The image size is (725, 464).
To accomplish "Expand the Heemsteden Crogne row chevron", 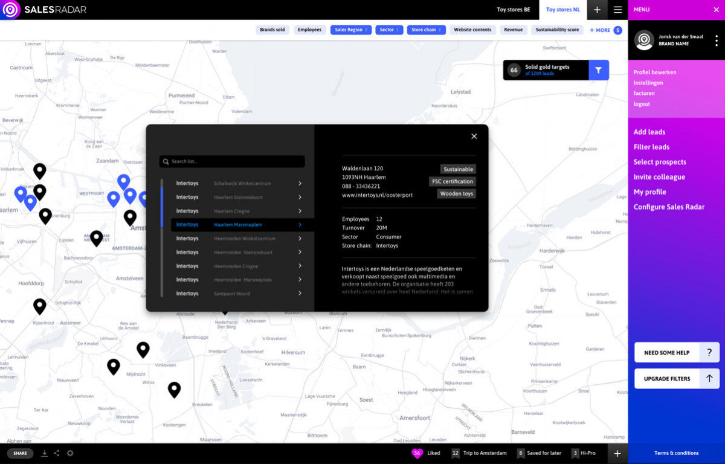I will [300, 266].
